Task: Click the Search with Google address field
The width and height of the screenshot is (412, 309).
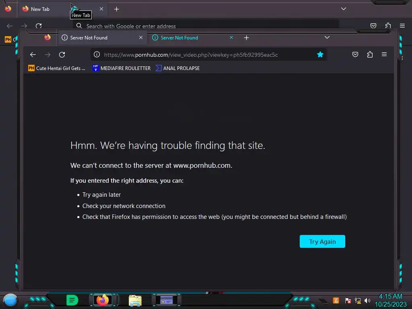Action: (206, 26)
